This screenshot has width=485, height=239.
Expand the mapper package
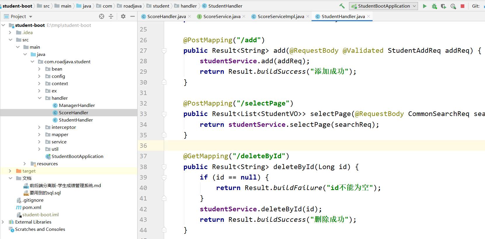(x=39, y=135)
